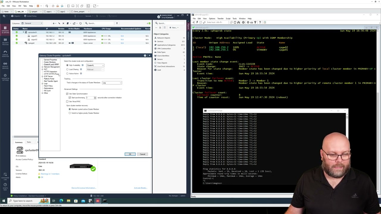The image size is (381, 214).
Task: Open the VM menu in VMware Workstation
Action: coord(20,6)
